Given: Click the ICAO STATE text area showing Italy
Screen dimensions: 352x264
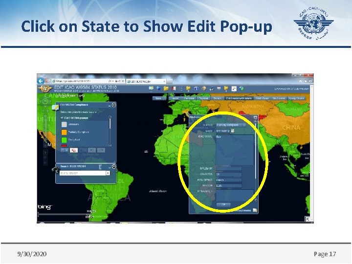Looking at the screenshot, I should pos(235,150).
